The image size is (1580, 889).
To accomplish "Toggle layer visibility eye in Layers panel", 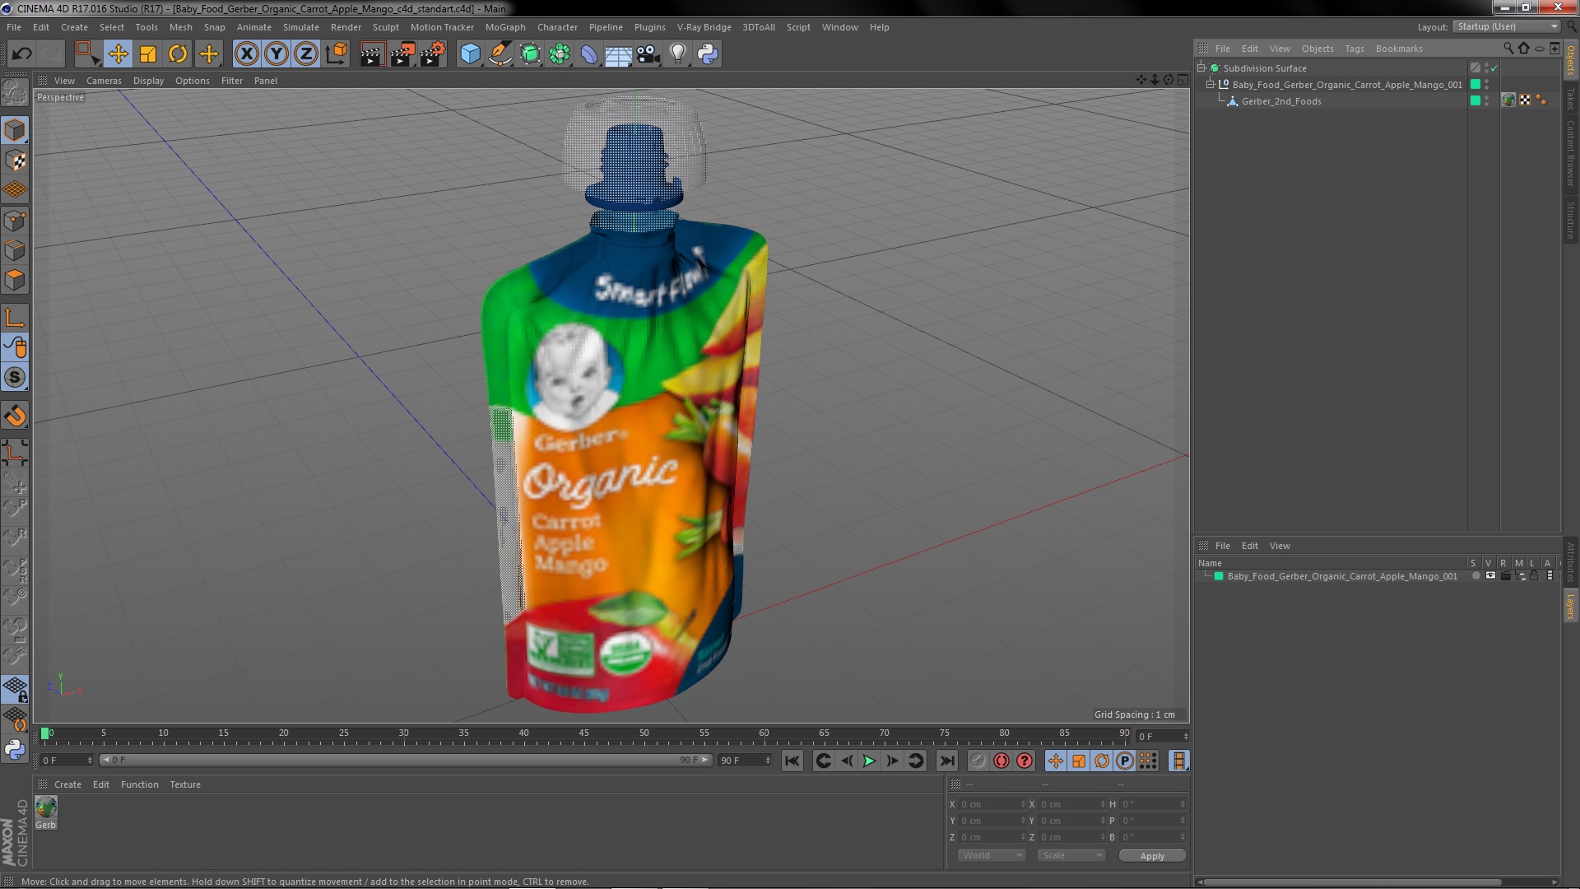I will coord(1490,576).
